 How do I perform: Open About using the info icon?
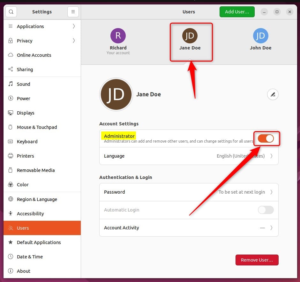click(10, 271)
